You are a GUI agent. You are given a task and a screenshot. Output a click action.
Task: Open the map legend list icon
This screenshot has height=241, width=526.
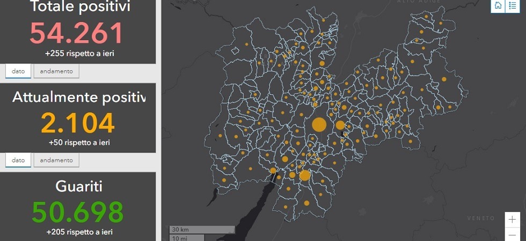click(513, 6)
